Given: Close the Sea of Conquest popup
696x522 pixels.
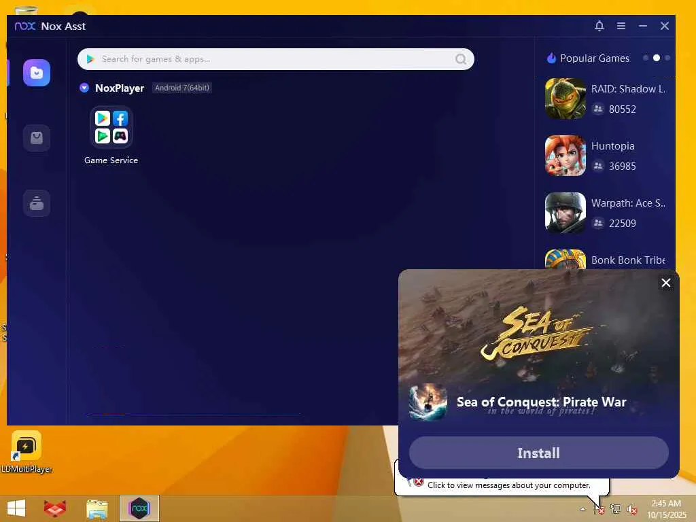Looking at the screenshot, I should pyautogui.click(x=665, y=283).
